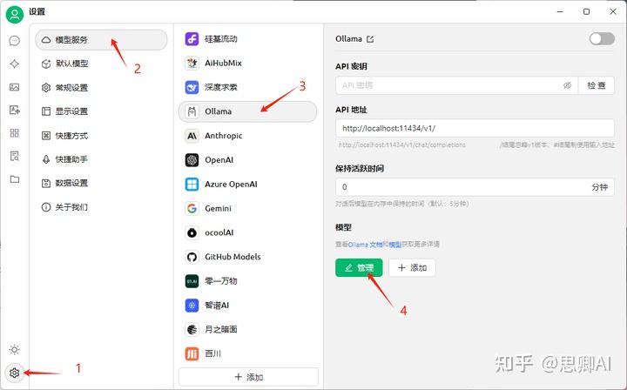Open settings gear in sidebar

pyautogui.click(x=15, y=373)
